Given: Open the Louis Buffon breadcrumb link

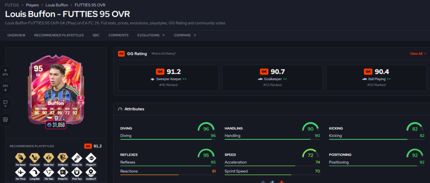Looking at the screenshot, I should (57, 5).
